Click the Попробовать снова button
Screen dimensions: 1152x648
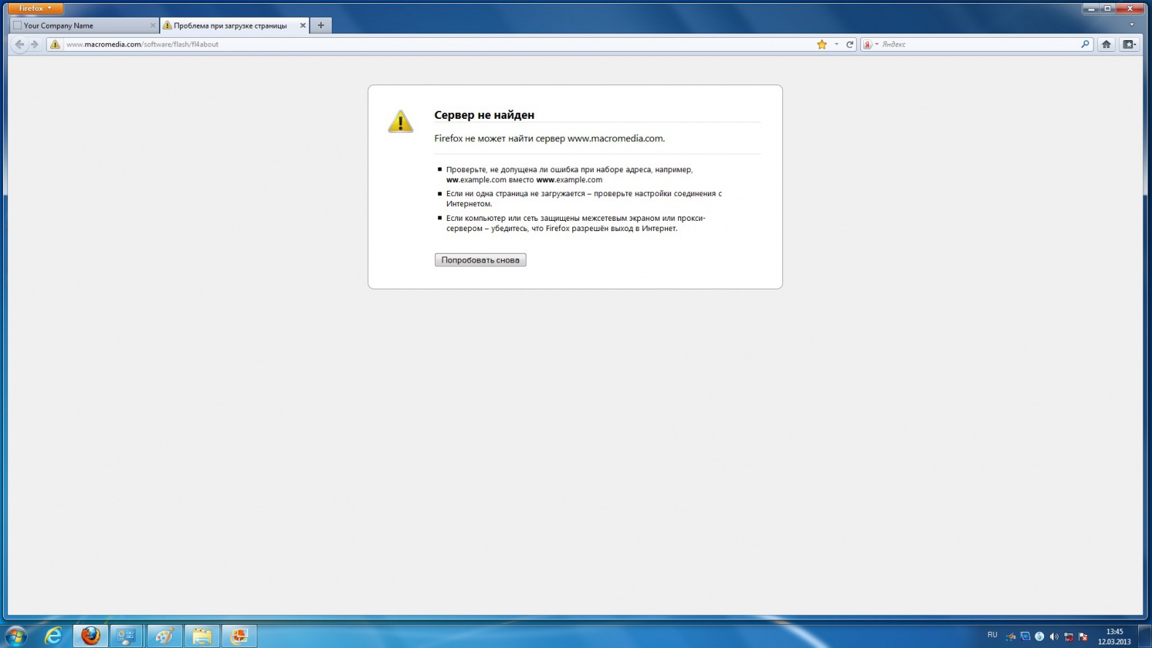(480, 260)
